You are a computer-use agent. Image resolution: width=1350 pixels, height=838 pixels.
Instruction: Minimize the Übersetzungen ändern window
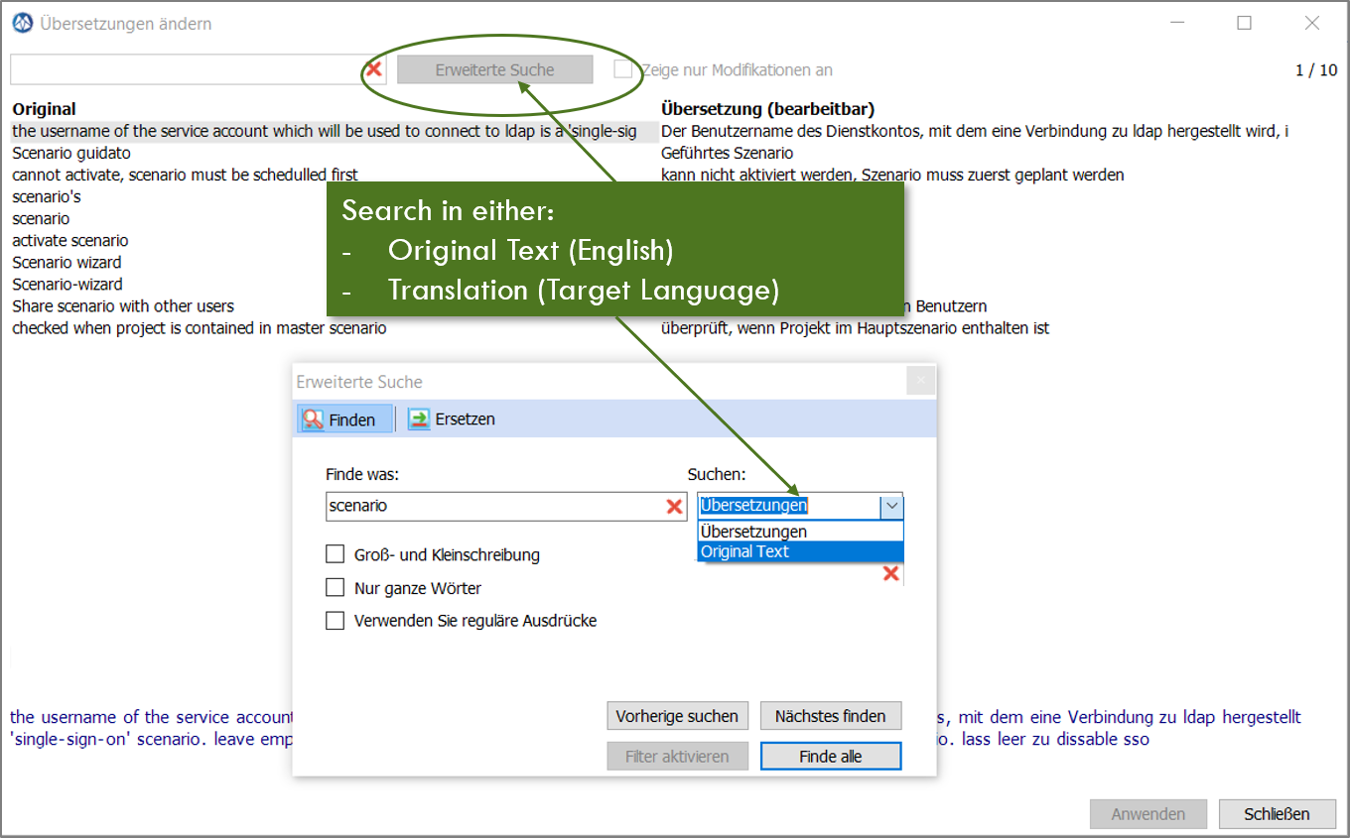[1177, 23]
